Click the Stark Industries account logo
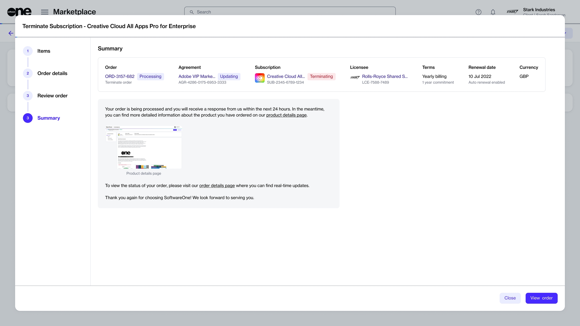The height and width of the screenshot is (326, 580). 512,12
